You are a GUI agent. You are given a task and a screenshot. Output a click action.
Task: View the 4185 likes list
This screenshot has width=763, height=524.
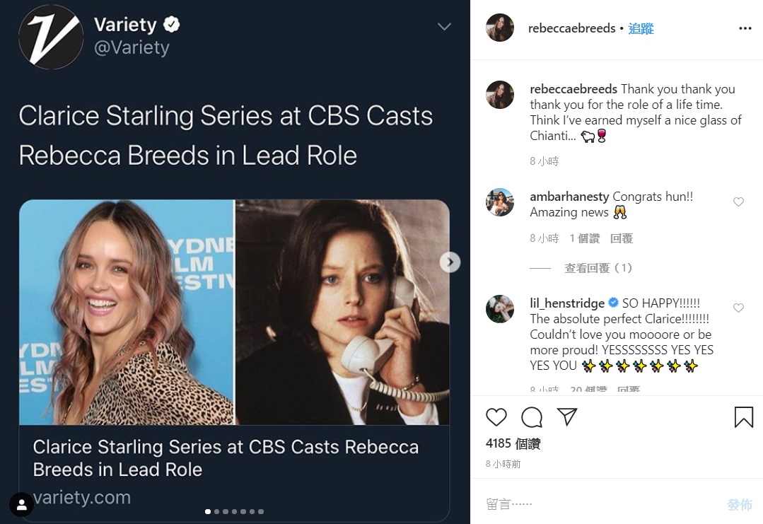pyautogui.click(x=513, y=443)
